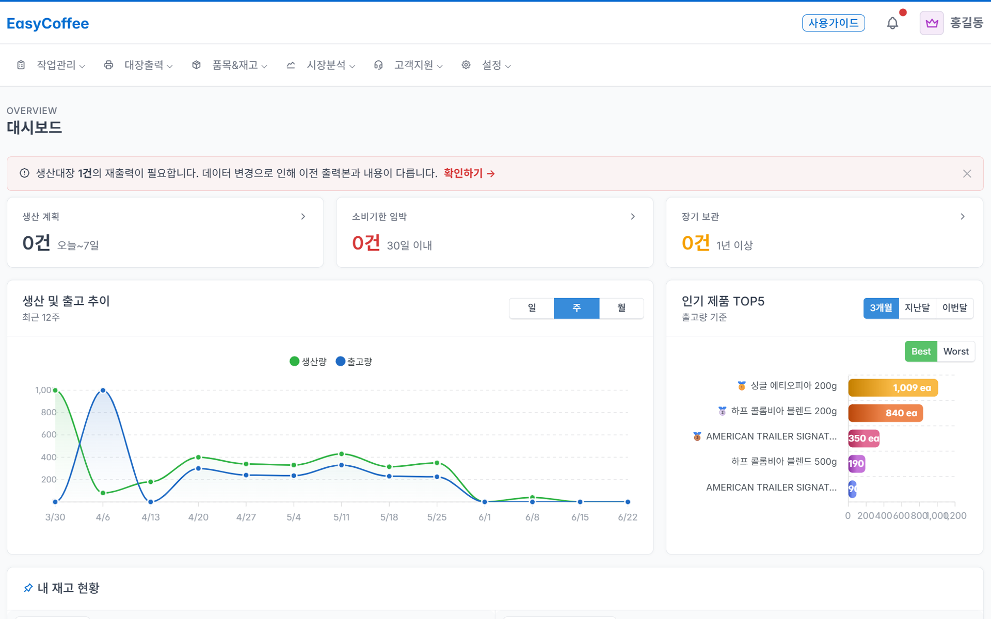Click the 350 ea bar
The height and width of the screenshot is (619, 991).
pyautogui.click(x=864, y=438)
